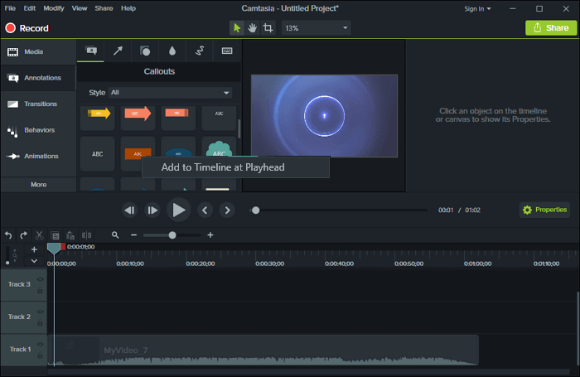The height and width of the screenshot is (377, 580).
Task: Click the previous frame playback button
Action: [x=130, y=210]
